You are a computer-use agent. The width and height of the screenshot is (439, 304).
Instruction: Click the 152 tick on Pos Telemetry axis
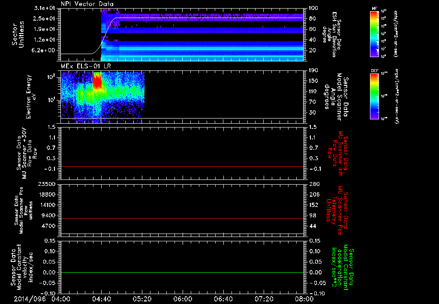[x=313, y=205]
